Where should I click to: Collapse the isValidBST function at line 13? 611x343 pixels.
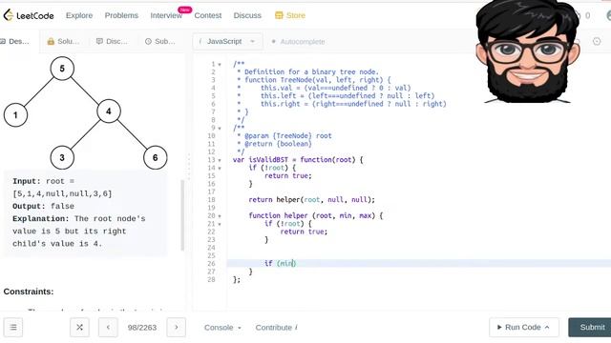click(x=220, y=160)
